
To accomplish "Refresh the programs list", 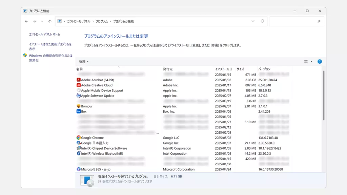I will point(262,21).
